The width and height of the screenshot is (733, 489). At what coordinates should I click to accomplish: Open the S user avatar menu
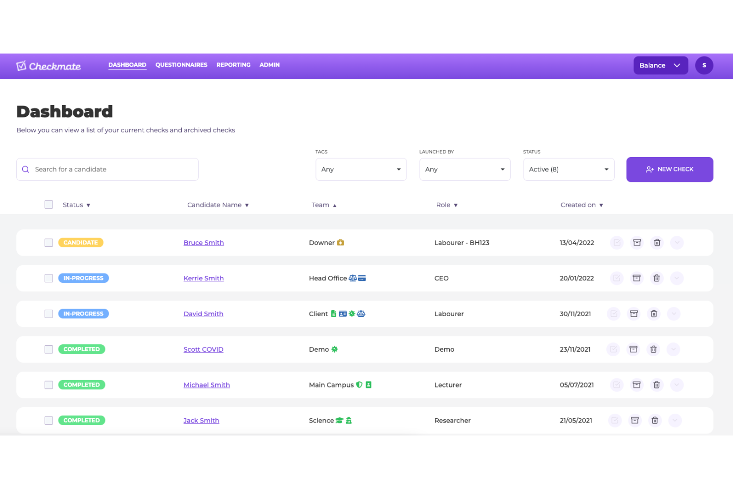pyautogui.click(x=704, y=65)
